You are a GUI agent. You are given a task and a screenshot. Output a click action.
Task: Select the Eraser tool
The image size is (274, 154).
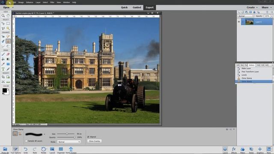tap(8, 54)
